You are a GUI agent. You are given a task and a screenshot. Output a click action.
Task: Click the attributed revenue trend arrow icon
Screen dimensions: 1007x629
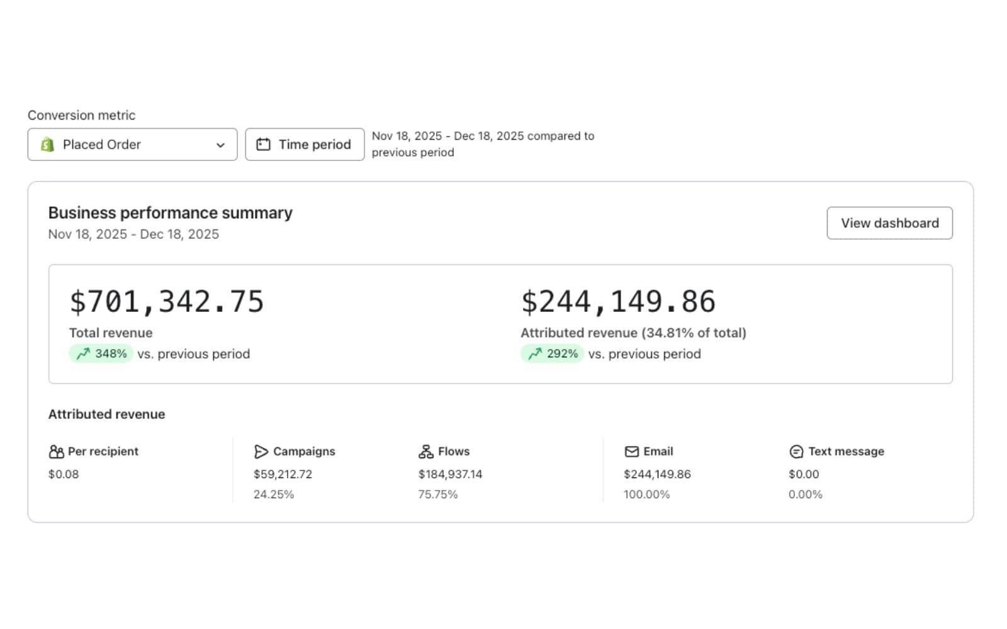coord(534,354)
